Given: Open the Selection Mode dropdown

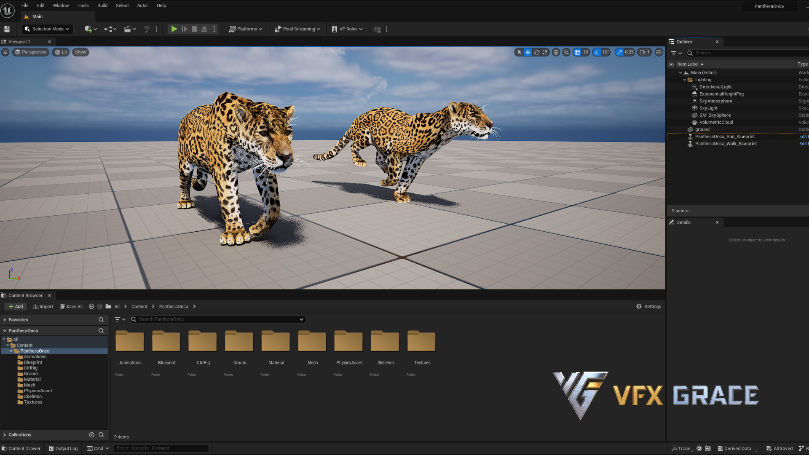Looking at the screenshot, I should [47, 29].
